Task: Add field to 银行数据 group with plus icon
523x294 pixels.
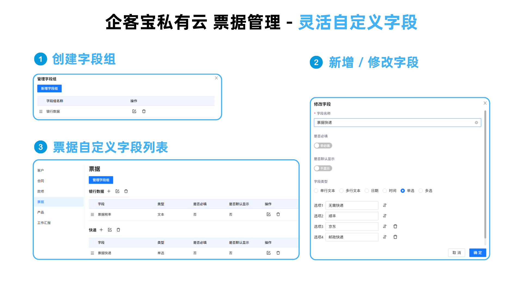Action: [109, 191]
